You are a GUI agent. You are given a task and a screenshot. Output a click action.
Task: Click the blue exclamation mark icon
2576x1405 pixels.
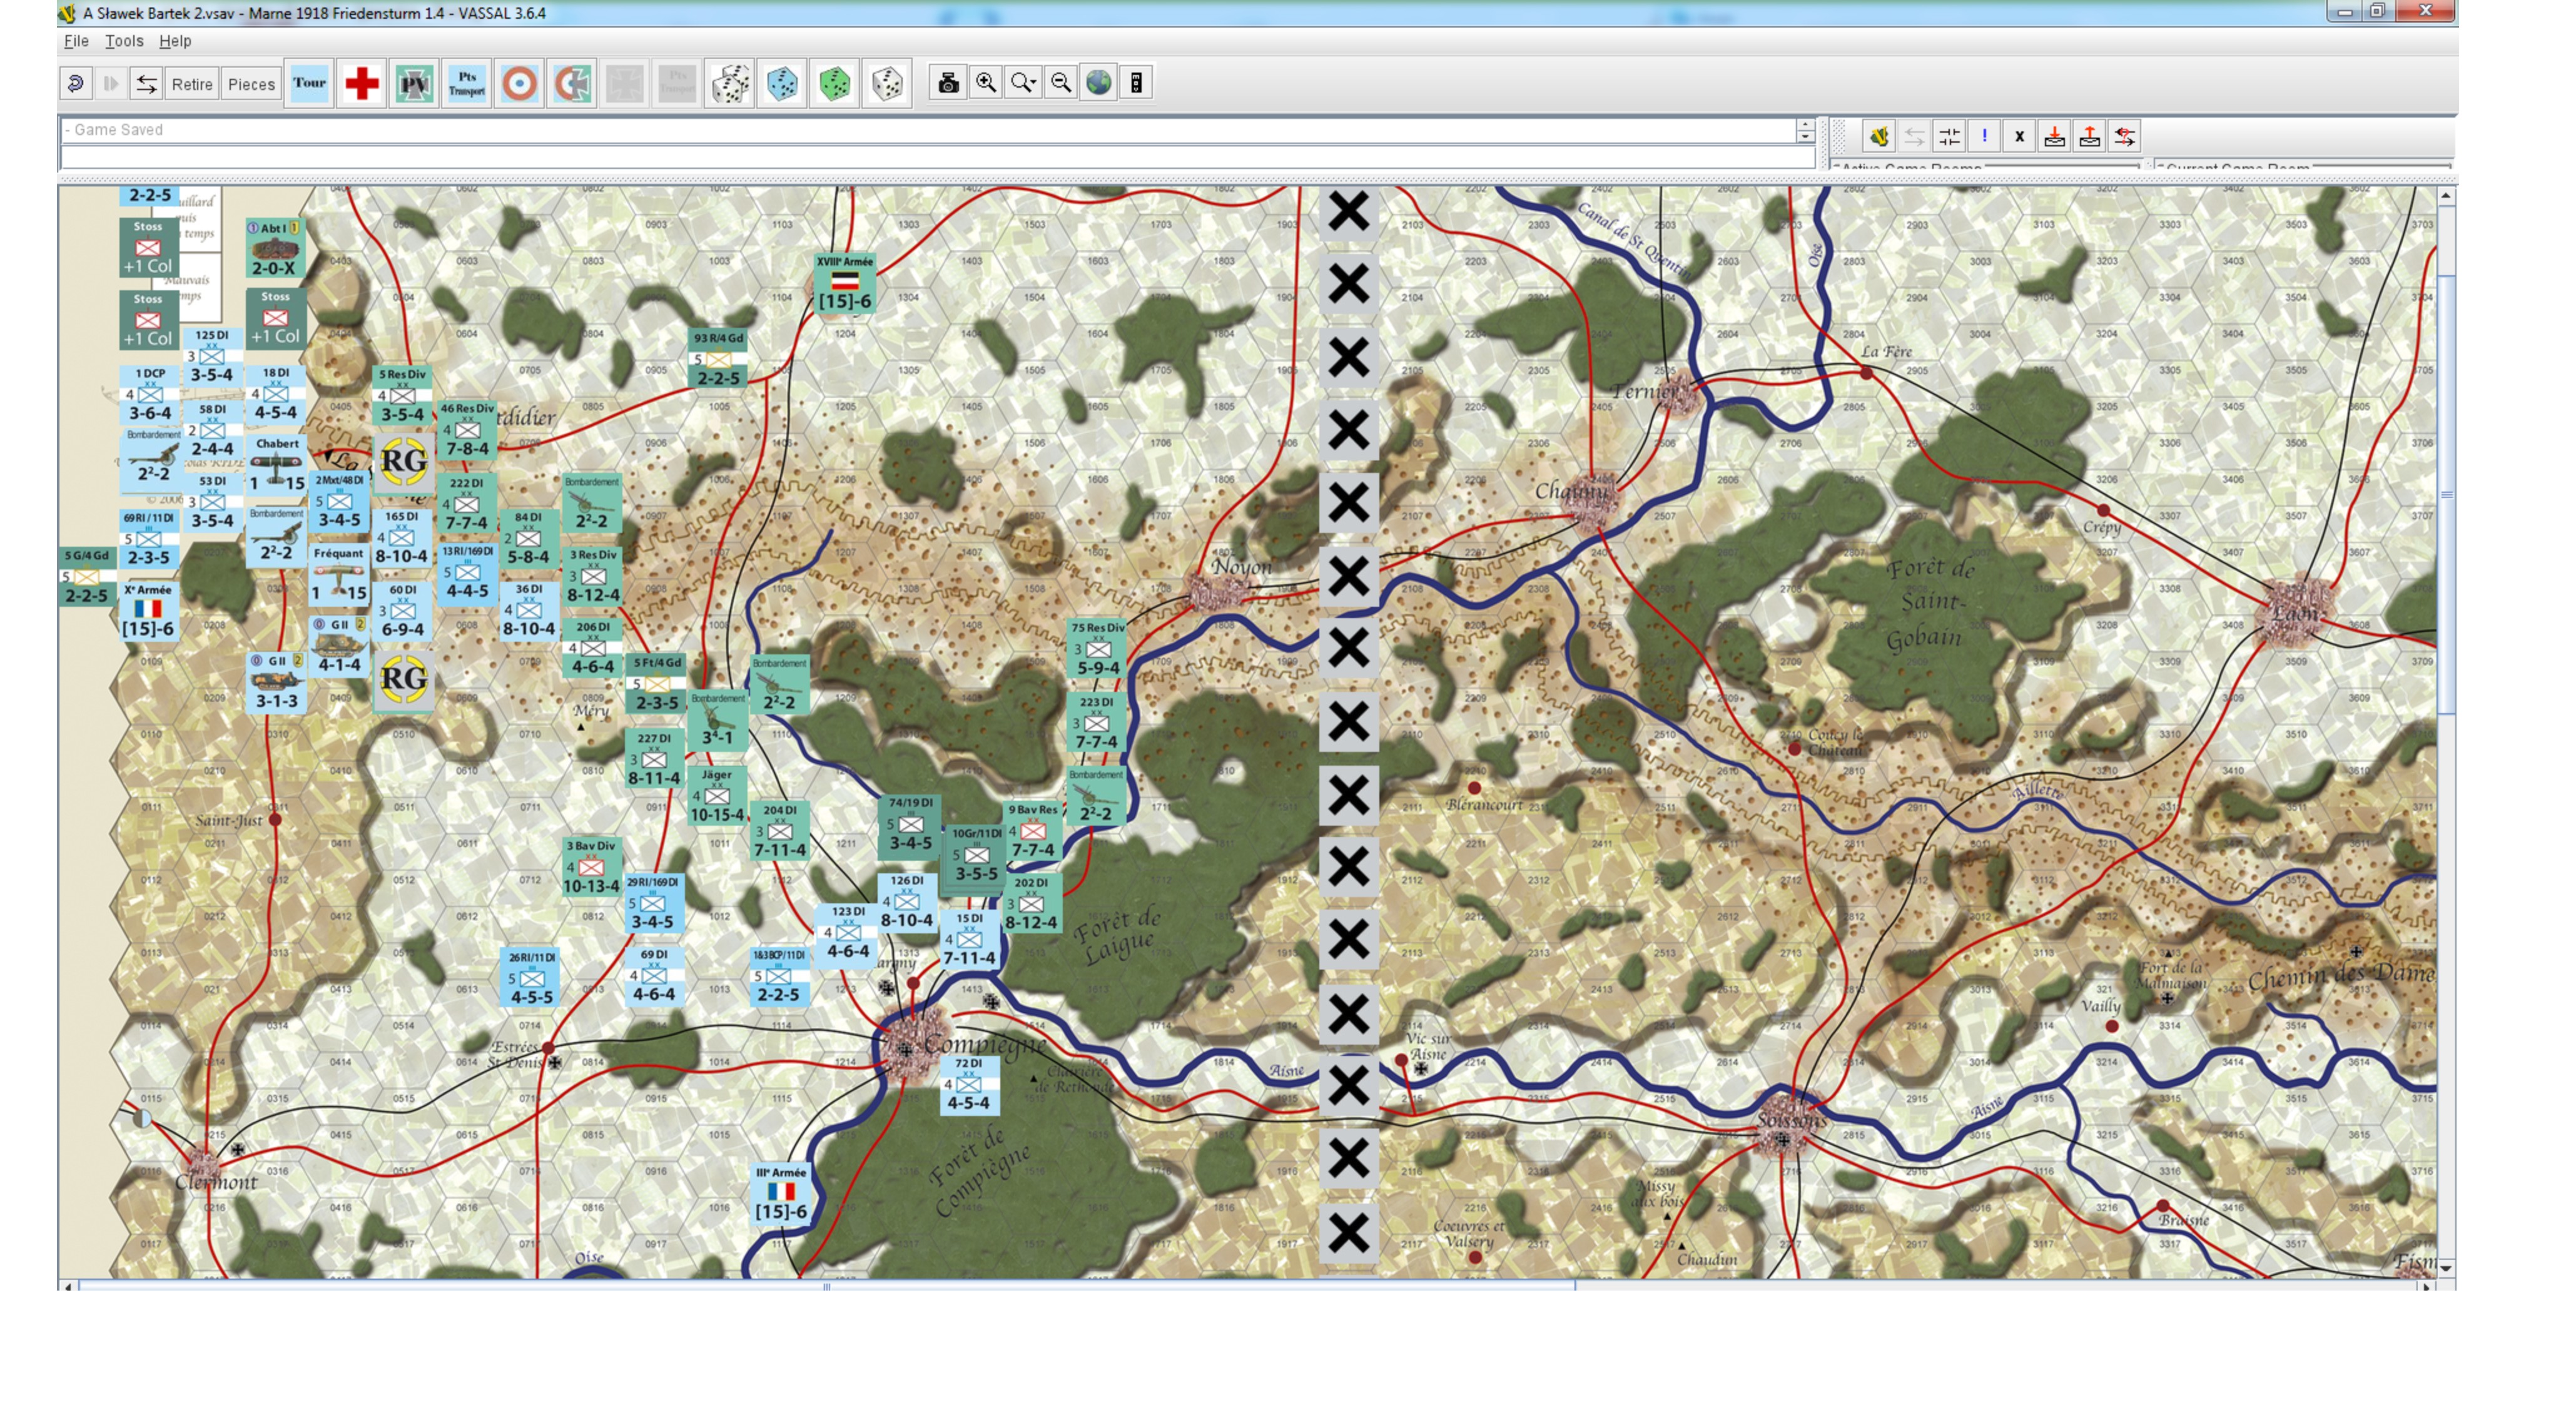1984,137
